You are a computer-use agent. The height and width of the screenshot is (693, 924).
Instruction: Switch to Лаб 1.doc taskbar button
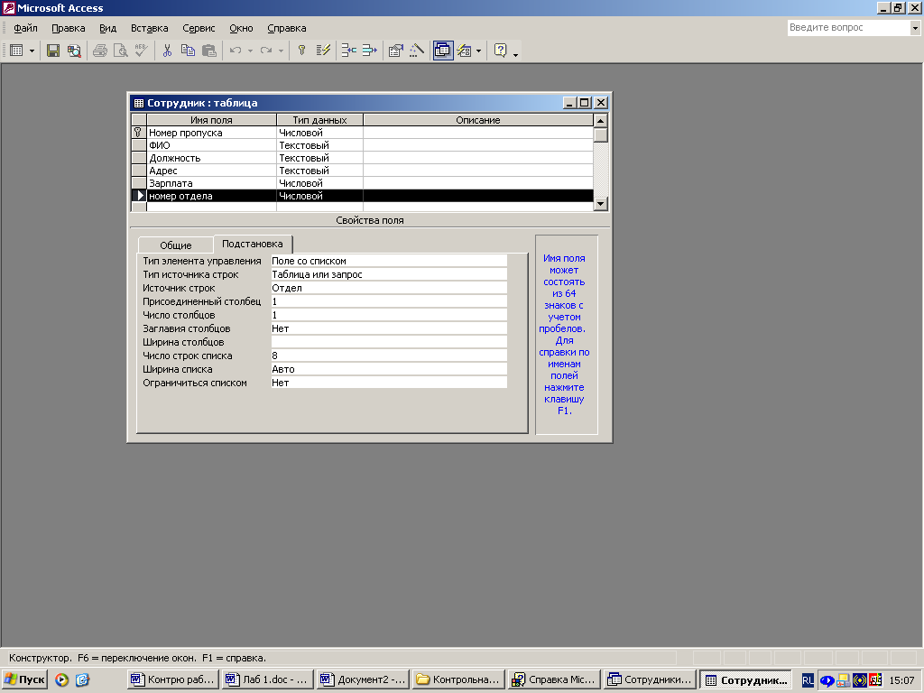coord(268,680)
